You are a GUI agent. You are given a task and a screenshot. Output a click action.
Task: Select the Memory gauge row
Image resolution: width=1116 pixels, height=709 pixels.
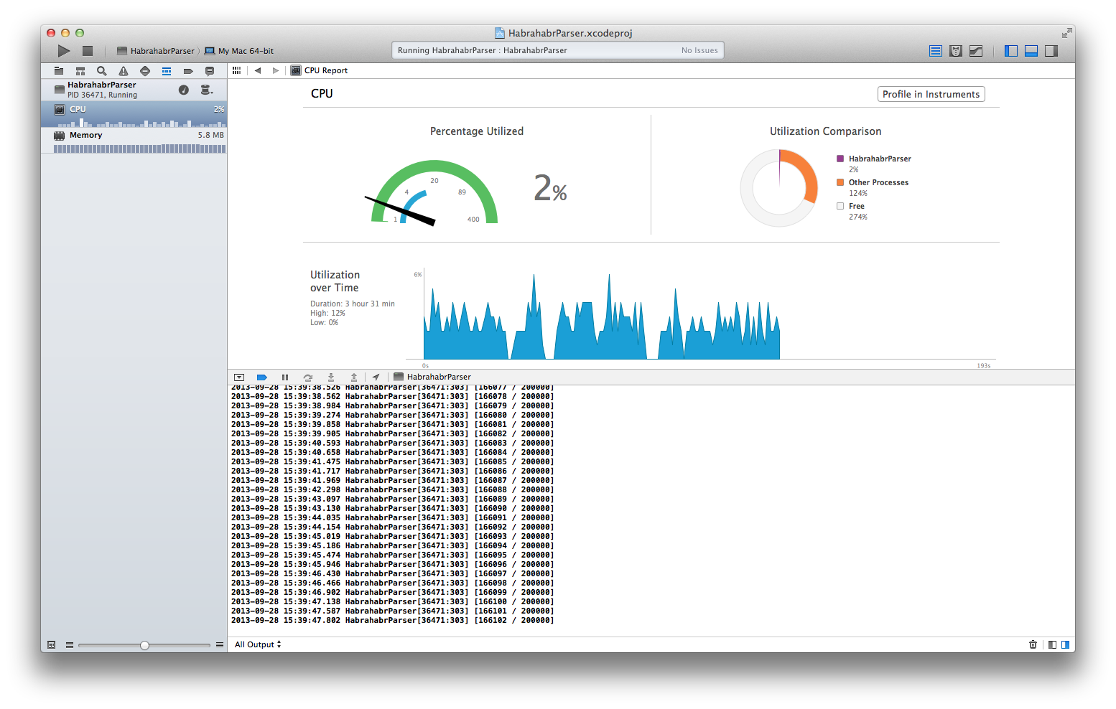coord(134,141)
